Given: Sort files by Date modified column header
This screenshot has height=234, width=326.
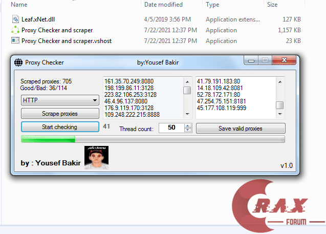Looking at the screenshot, I should point(163,5).
